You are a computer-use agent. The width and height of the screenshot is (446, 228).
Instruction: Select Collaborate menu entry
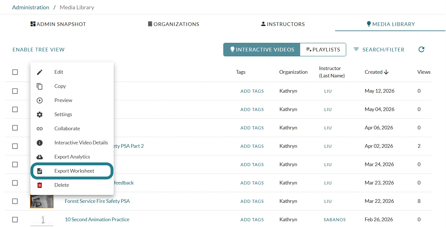[72, 129]
